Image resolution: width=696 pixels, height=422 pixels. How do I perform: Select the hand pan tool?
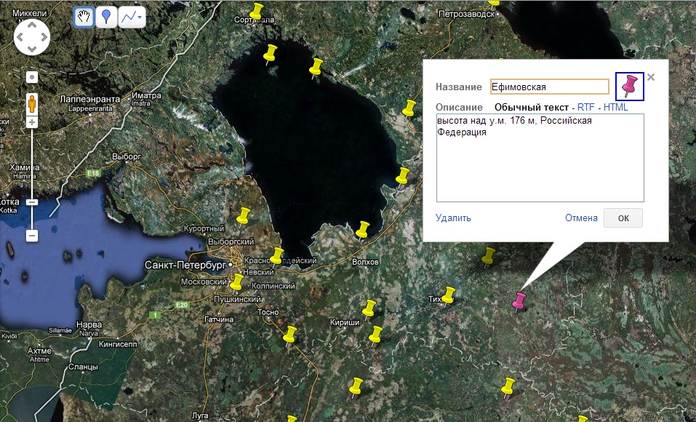tap(84, 17)
